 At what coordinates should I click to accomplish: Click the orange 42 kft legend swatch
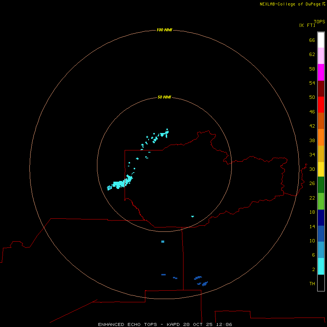click(x=321, y=137)
